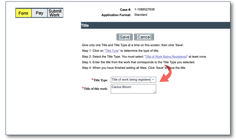Click the Step 3 instruction text

tap(138, 62)
